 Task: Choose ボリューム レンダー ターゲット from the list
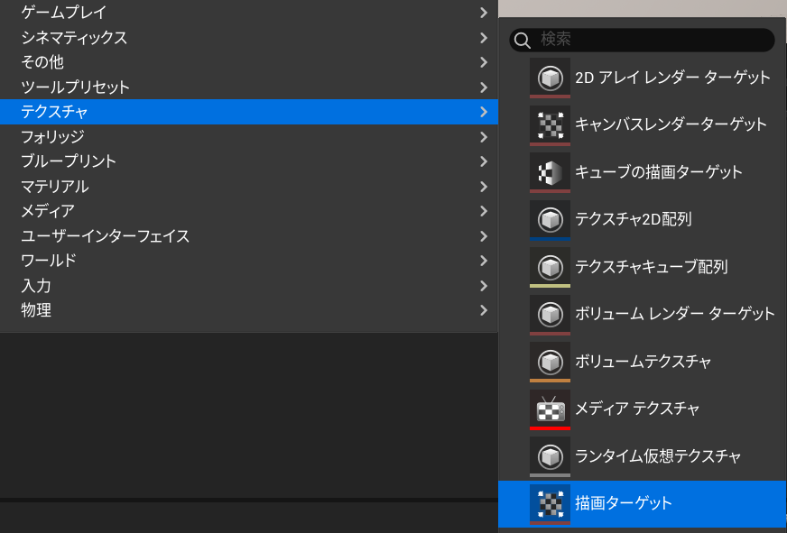point(643,315)
